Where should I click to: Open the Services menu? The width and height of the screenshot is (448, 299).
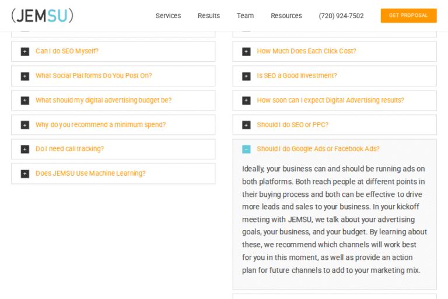pyautogui.click(x=168, y=16)
